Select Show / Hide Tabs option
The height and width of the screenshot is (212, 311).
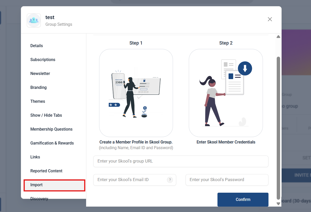[x=46, y=115]
